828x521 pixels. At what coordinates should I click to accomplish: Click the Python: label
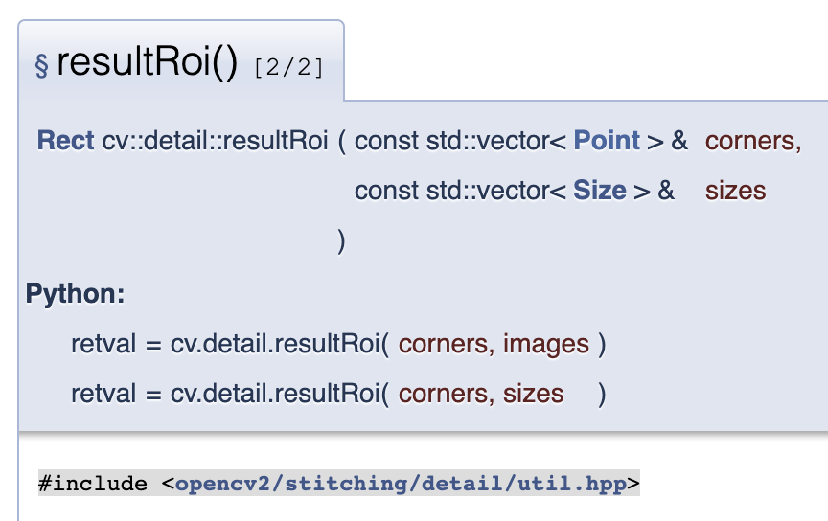(75, 293)
